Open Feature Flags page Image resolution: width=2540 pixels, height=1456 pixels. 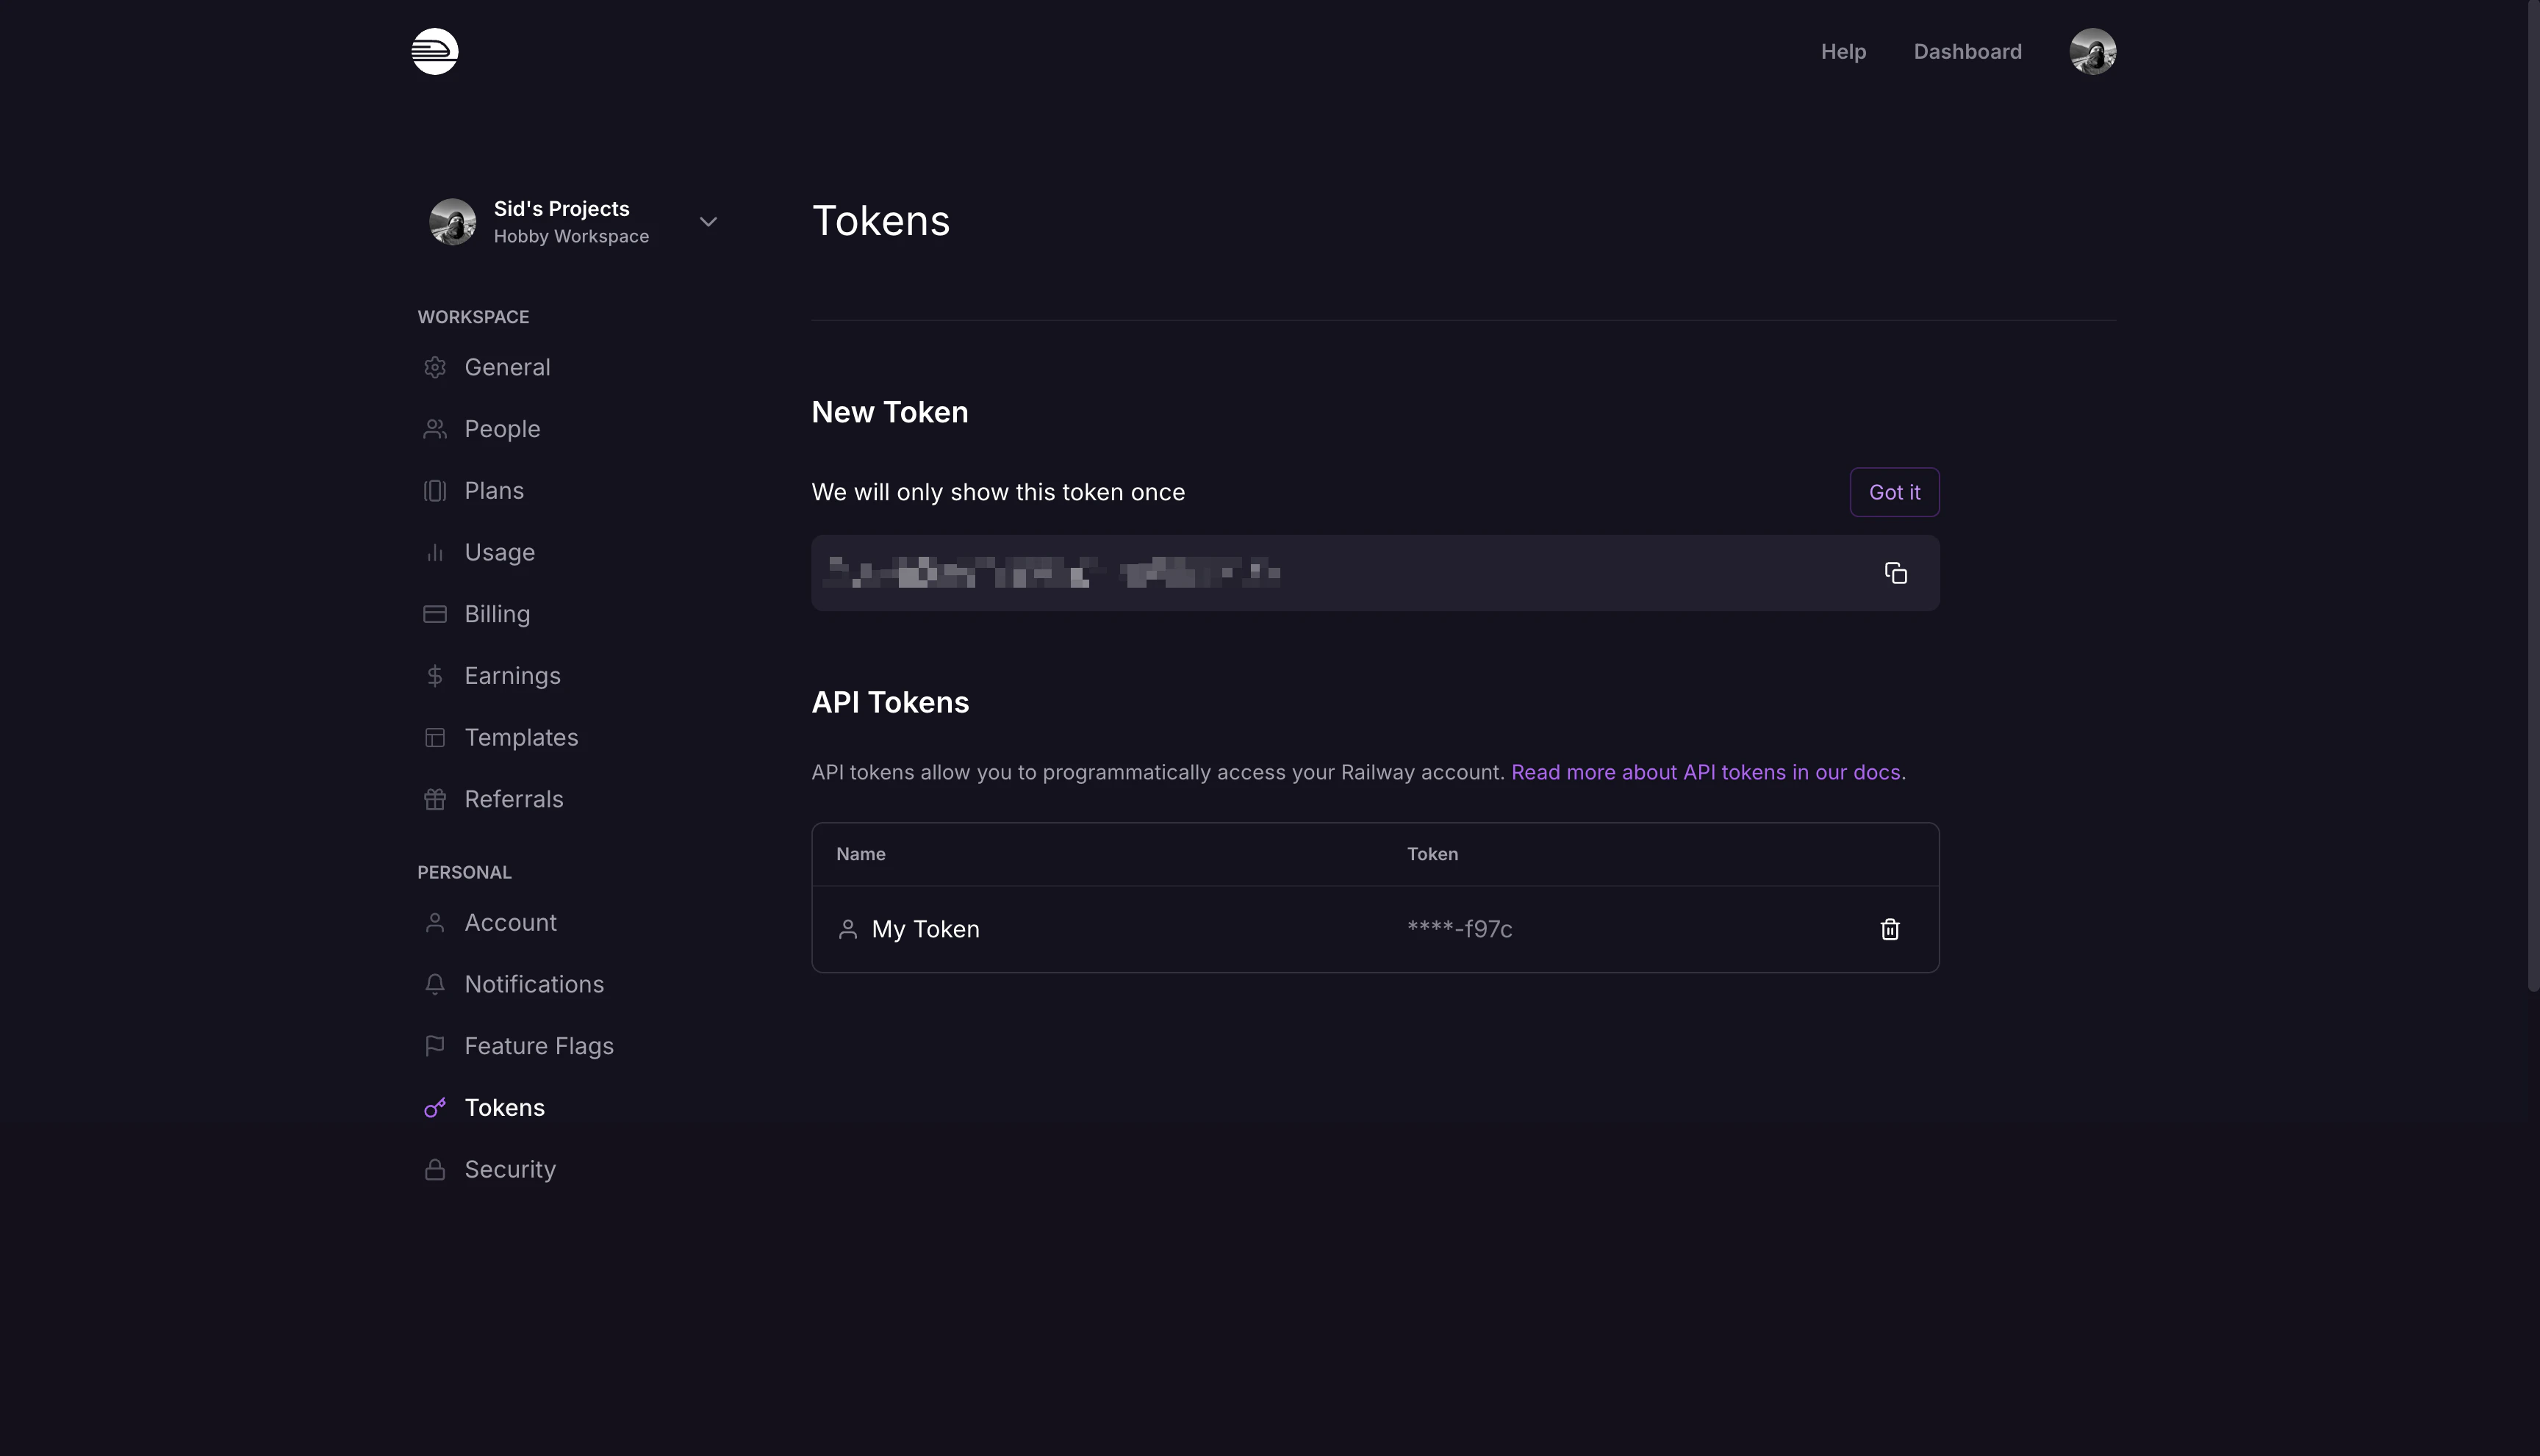pyautogui.click(x=539, y=1046)
